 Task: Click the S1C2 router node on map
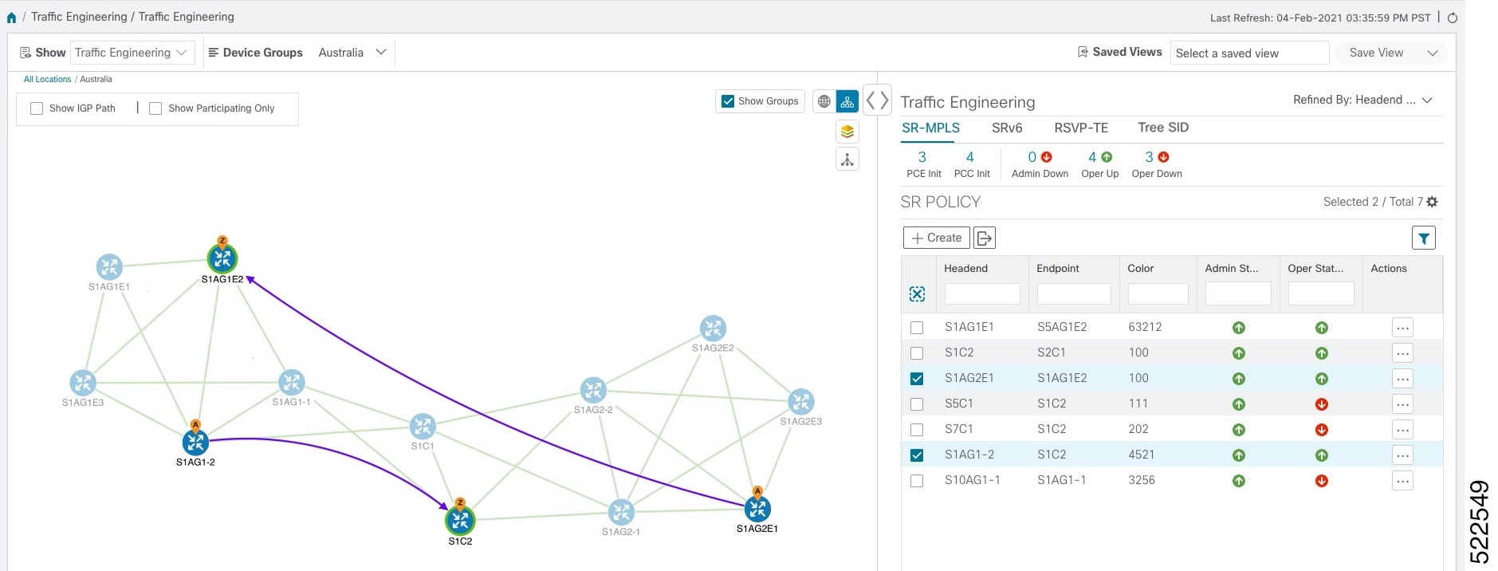pos(460,520)
